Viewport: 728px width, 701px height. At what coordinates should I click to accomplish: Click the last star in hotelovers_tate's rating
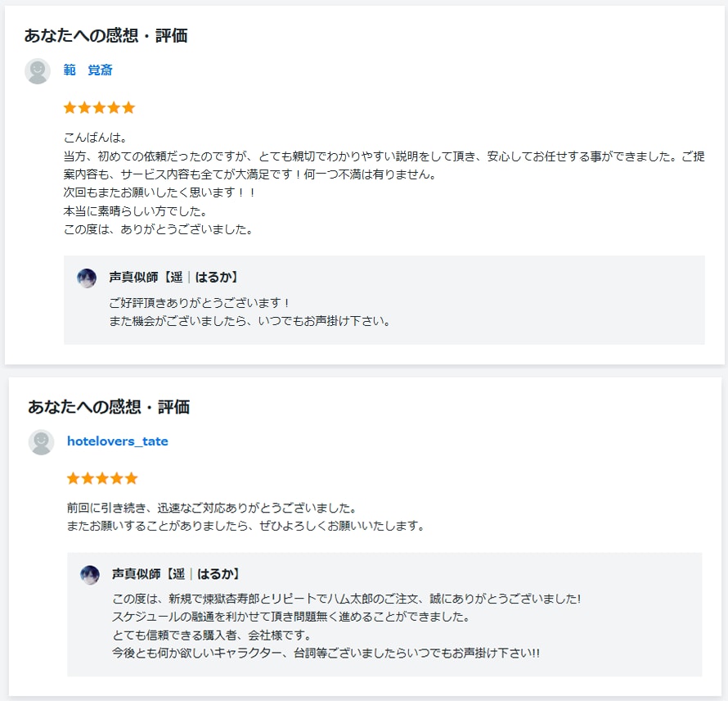[132, 478]
